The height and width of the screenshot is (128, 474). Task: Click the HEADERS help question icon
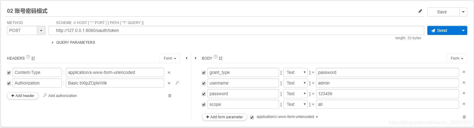point(28,57)
